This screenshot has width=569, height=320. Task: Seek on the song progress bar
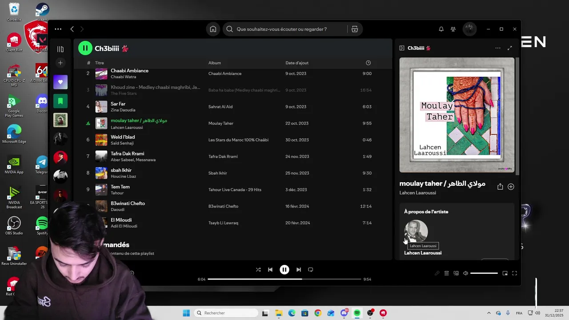coord(284,279)
